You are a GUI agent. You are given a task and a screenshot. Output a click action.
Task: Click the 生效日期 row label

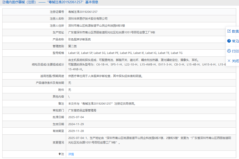58,124
